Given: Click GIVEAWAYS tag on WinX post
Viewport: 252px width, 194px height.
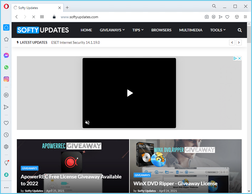Looking at the screenshot, I should 142,175.
